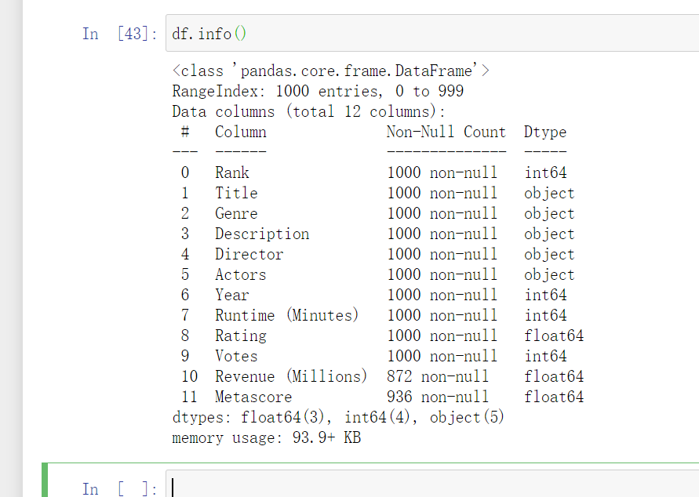Image resolution: width=699 pixels, height=497 pixels.
Task: Select the 'Actors' column name
Action: [x=241, y=275]
